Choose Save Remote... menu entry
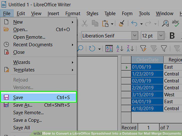 [38, 113]
